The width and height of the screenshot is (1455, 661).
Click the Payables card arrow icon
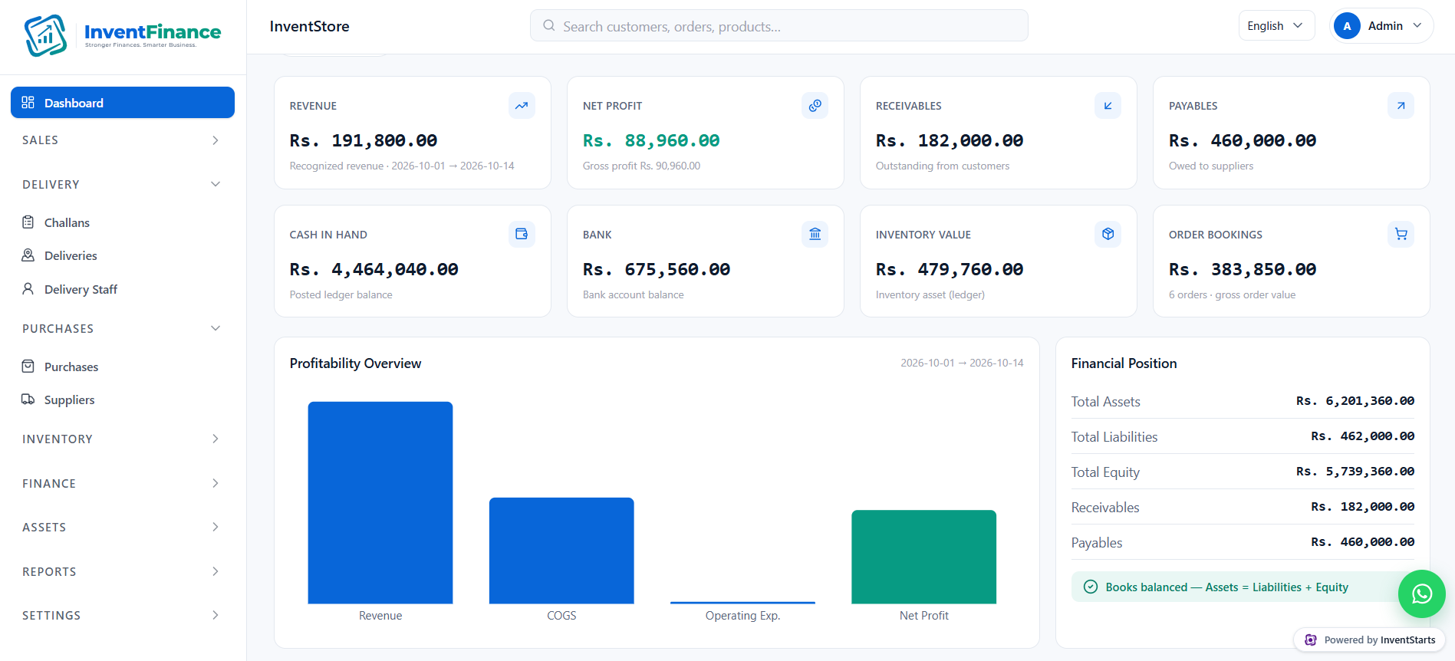(1401, 106)
